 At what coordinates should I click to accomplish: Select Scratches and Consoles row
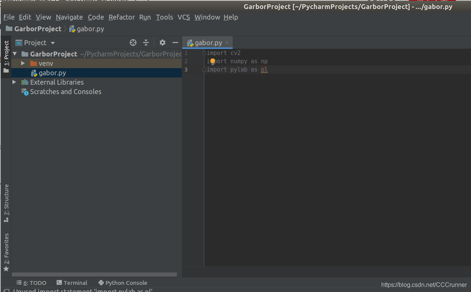[x=97, y=91]
